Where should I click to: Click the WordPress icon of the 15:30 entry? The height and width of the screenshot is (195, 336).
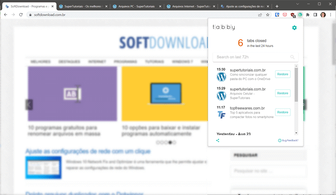(x=221, y=77)
